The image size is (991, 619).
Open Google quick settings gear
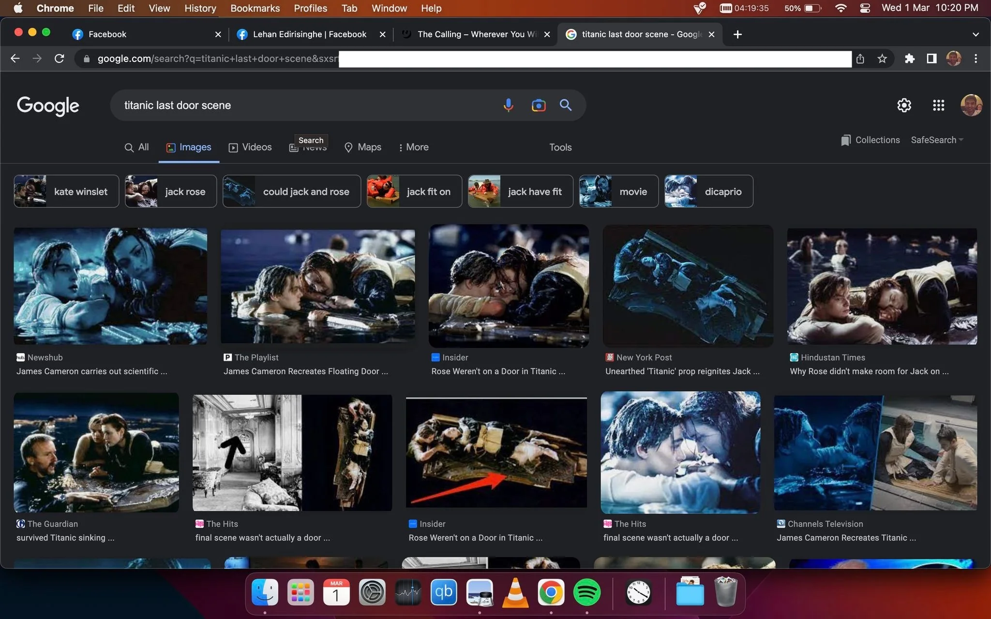coord(904,105)
